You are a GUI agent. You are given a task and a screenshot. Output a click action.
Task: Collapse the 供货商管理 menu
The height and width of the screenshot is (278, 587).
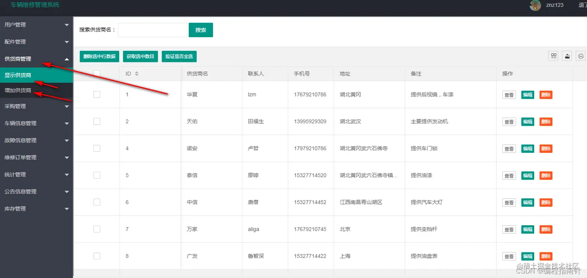pyautogui.click(x=36, y=59)
